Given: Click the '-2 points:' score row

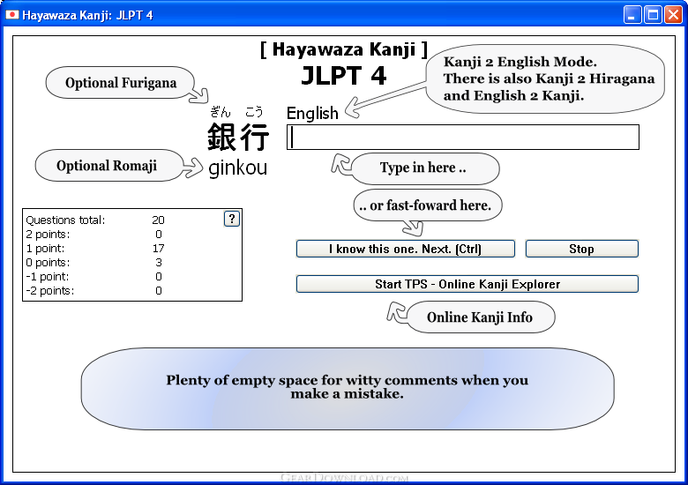Looking at the screenshot, I should 94,290.
